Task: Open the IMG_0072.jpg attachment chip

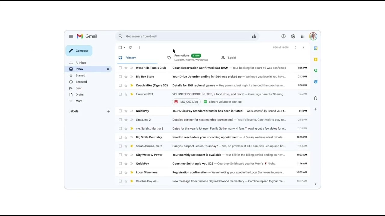Action: tap(186, 102)
